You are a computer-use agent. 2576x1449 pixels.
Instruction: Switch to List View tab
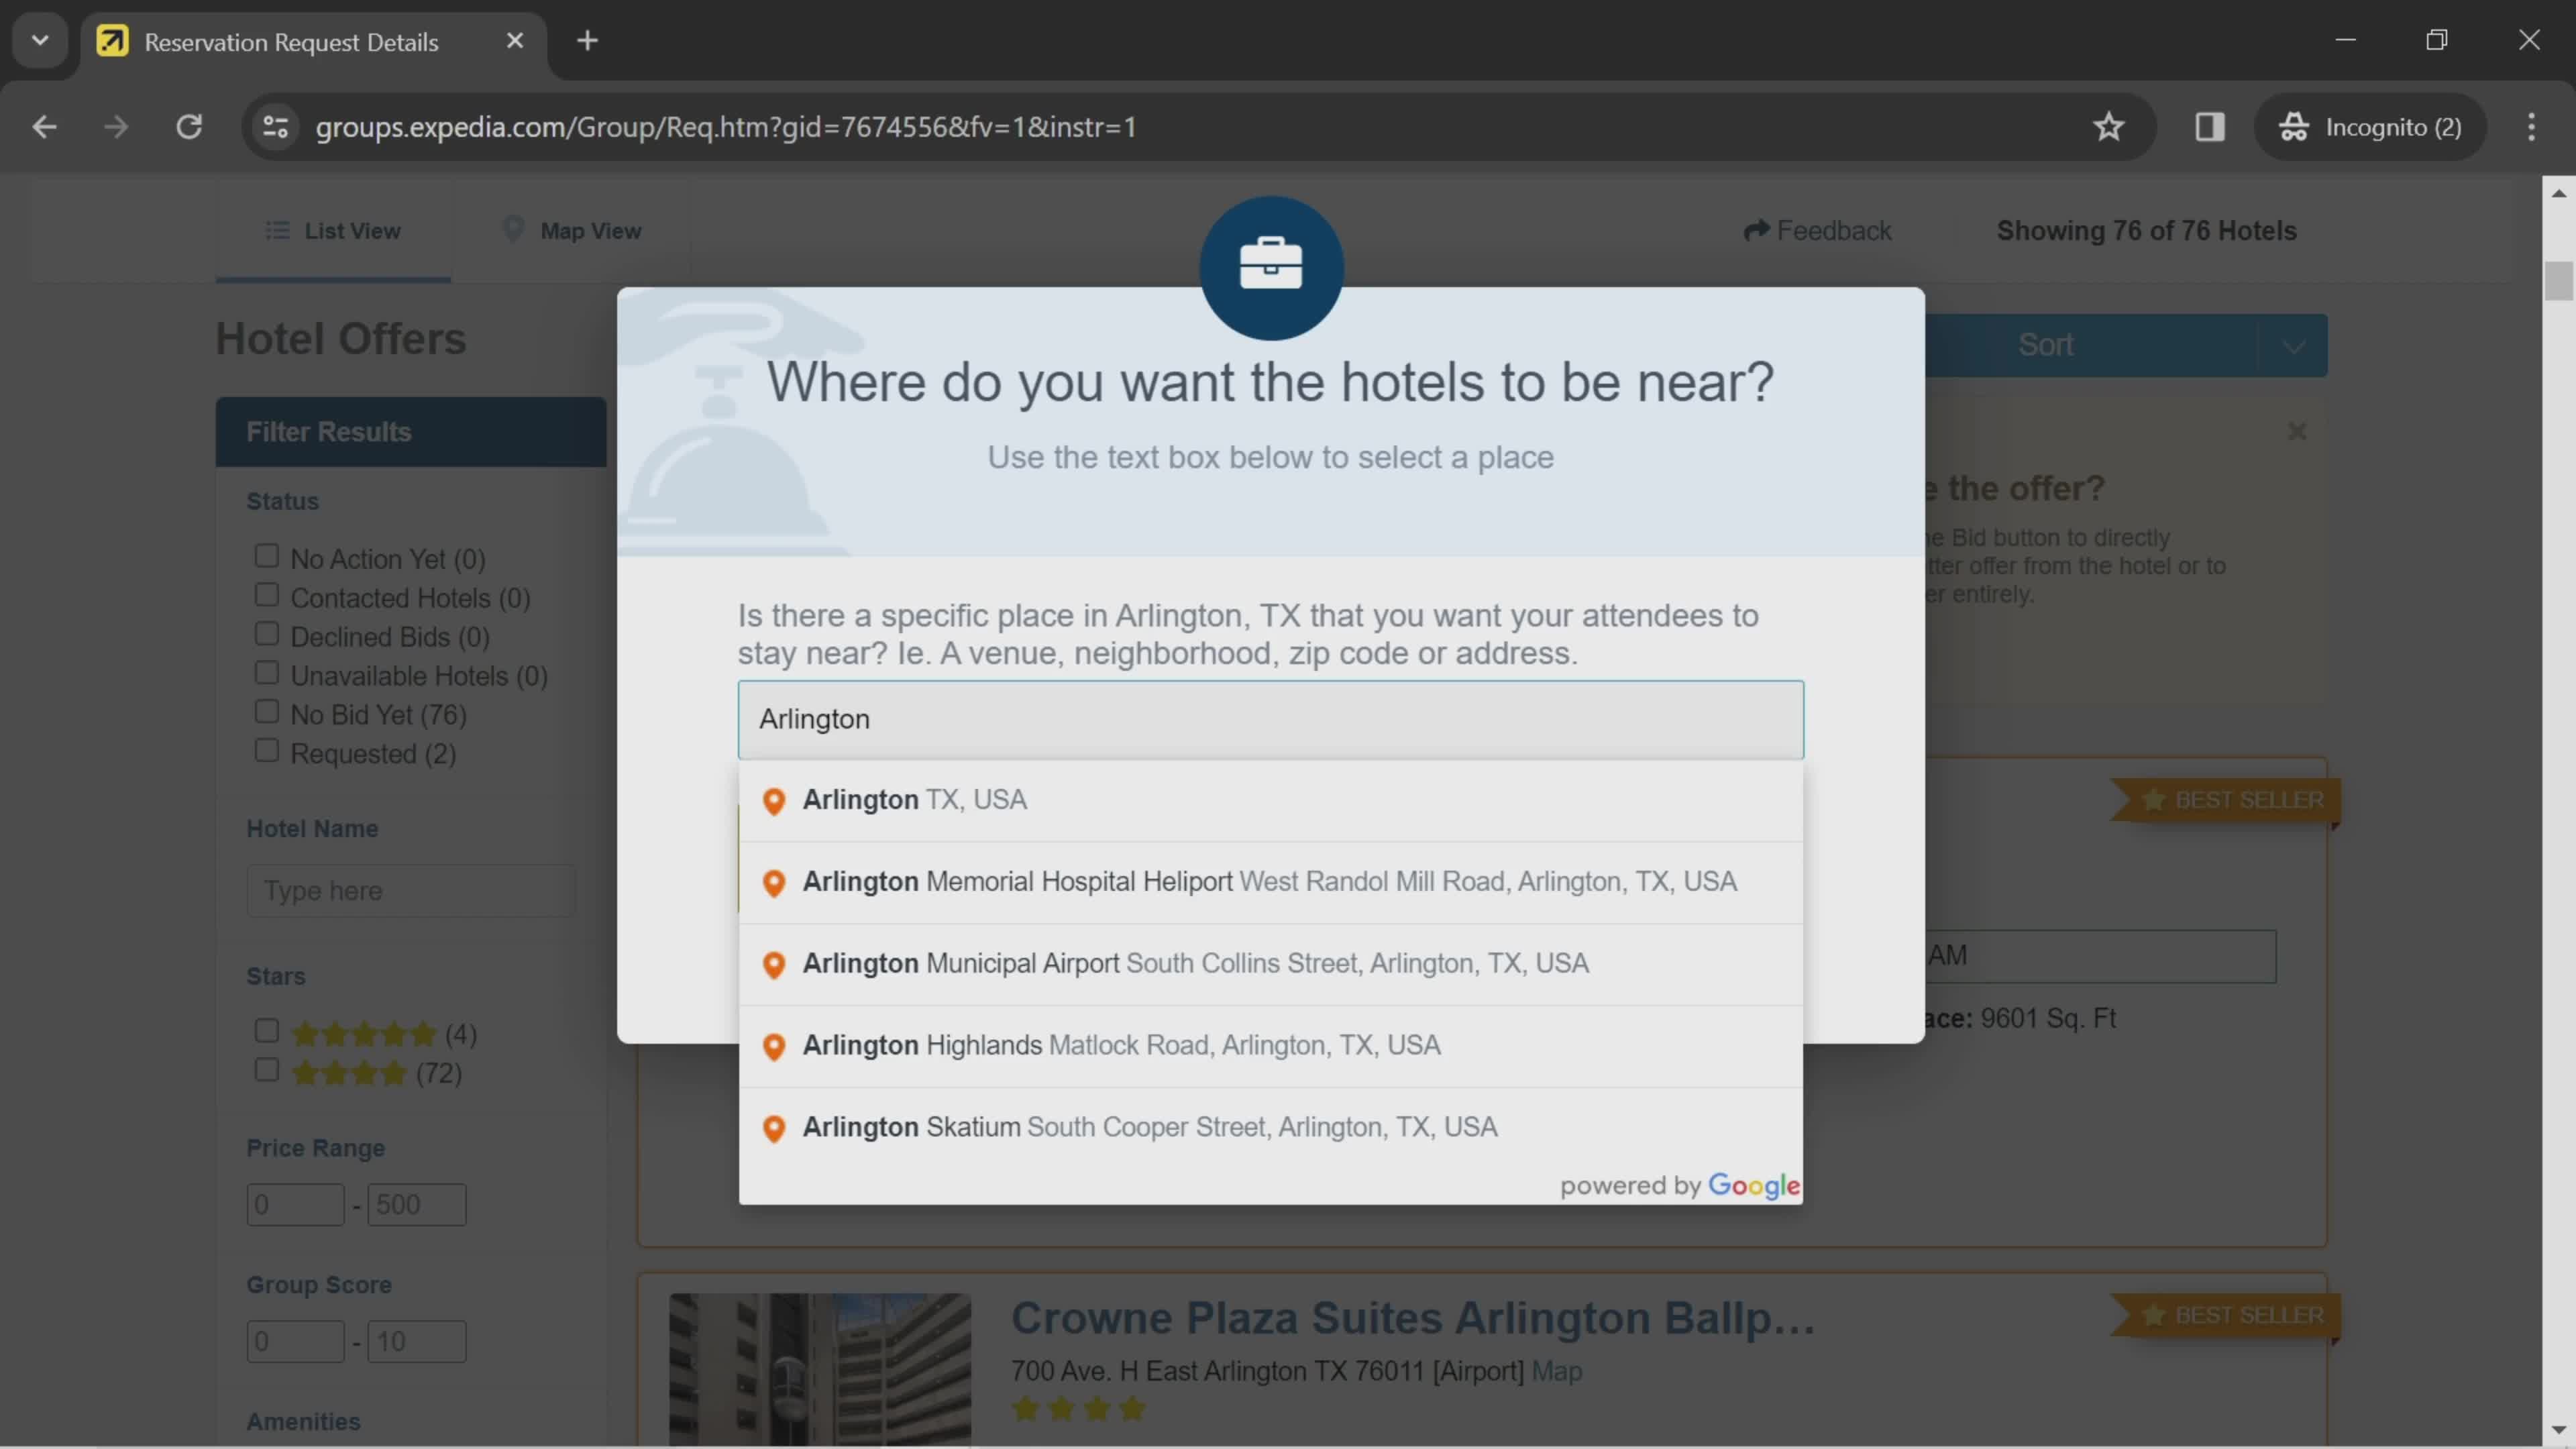(x=333, y=231)
